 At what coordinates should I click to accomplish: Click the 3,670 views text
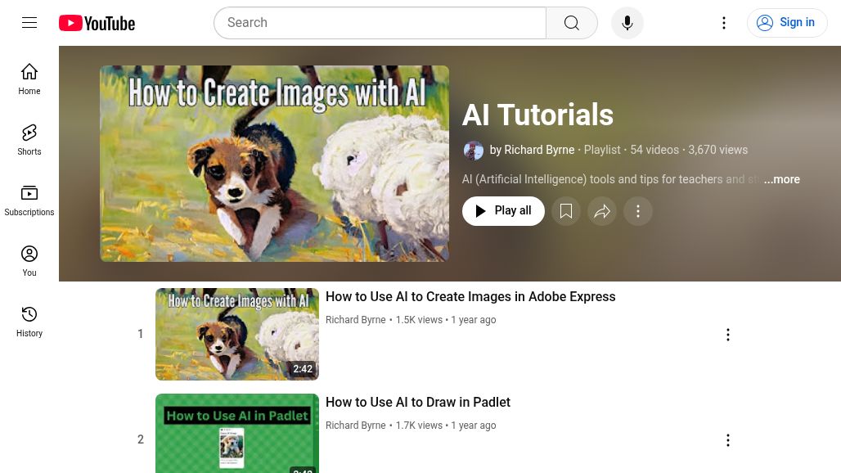pos(718,150)
